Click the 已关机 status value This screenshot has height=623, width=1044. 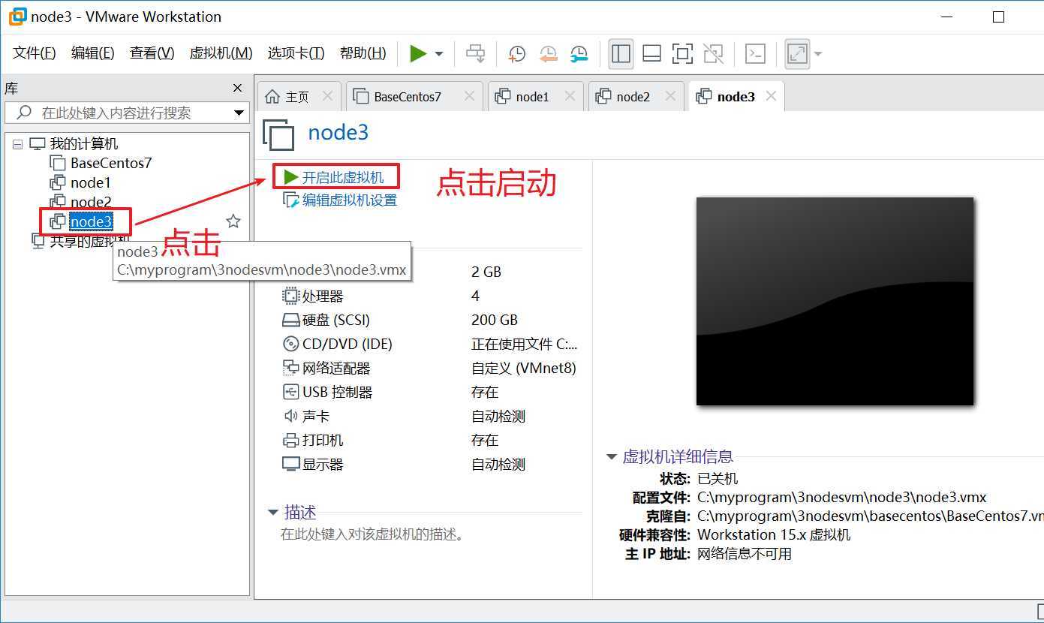click(x=718, y=478)
